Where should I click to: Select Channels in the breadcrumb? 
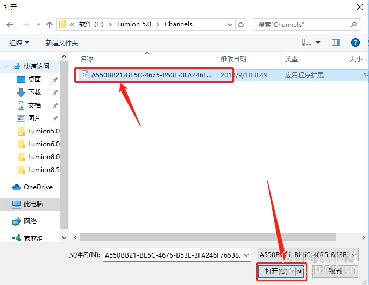pyautogui.click(x=179, y=24)
